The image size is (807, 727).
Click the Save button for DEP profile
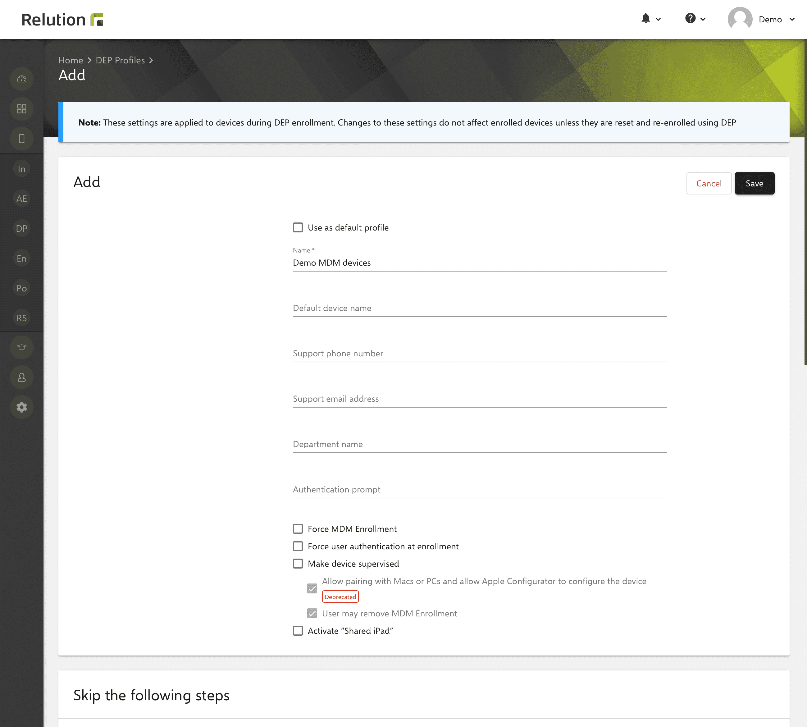(755, 183)
